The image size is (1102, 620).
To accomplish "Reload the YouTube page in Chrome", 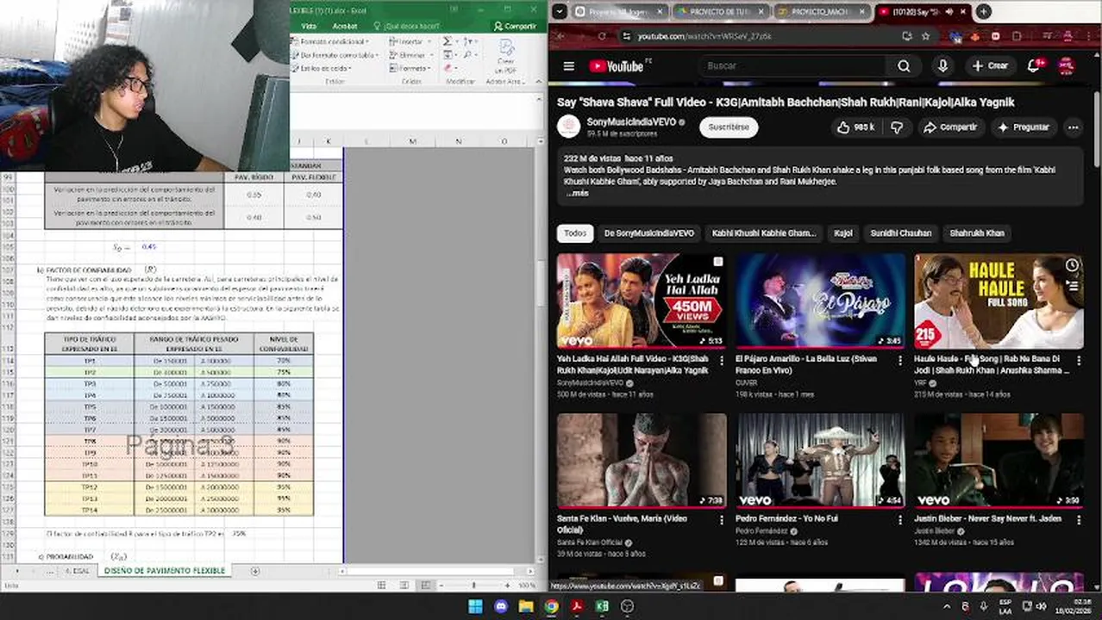I will [602, 36].
